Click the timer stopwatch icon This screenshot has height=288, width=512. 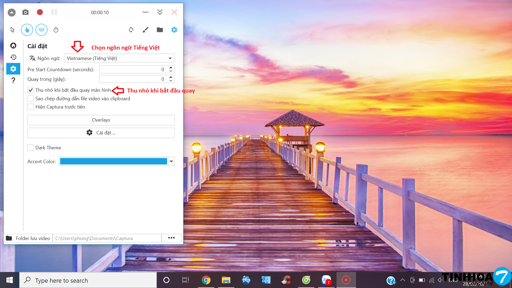click(x=56, y=30)
